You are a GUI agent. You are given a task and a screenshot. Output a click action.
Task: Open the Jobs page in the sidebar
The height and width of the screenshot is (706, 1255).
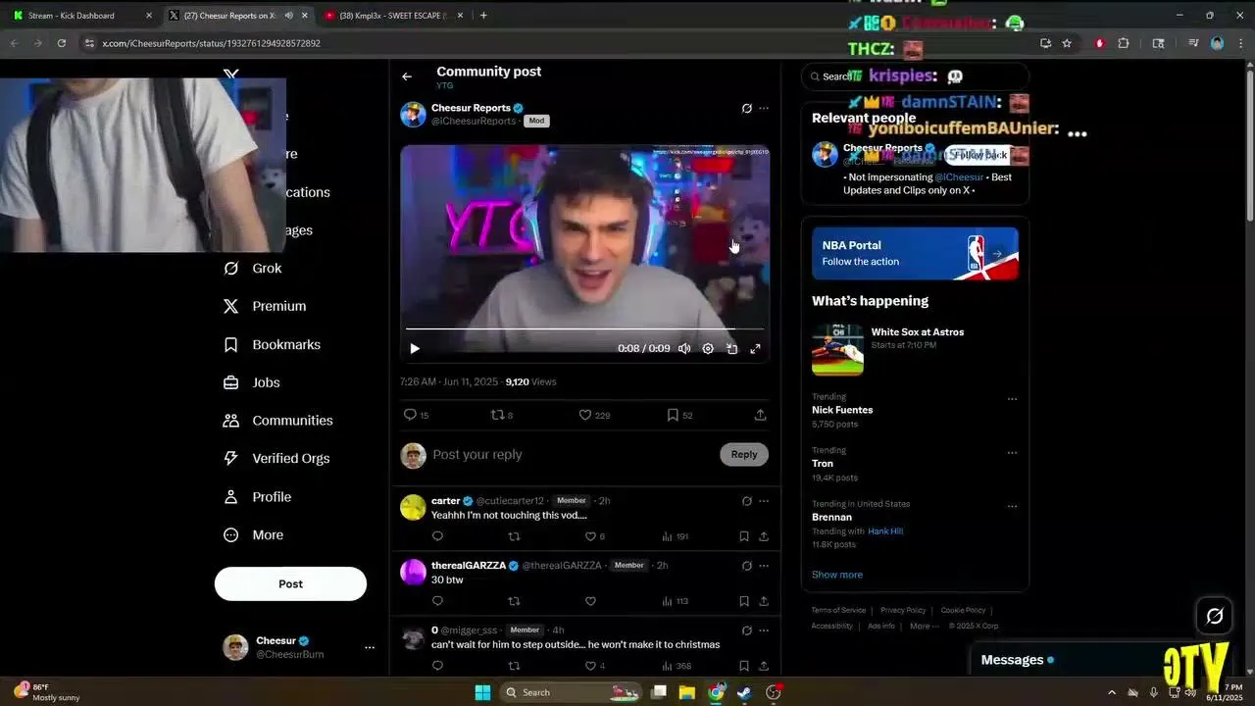tap(252, 382)
